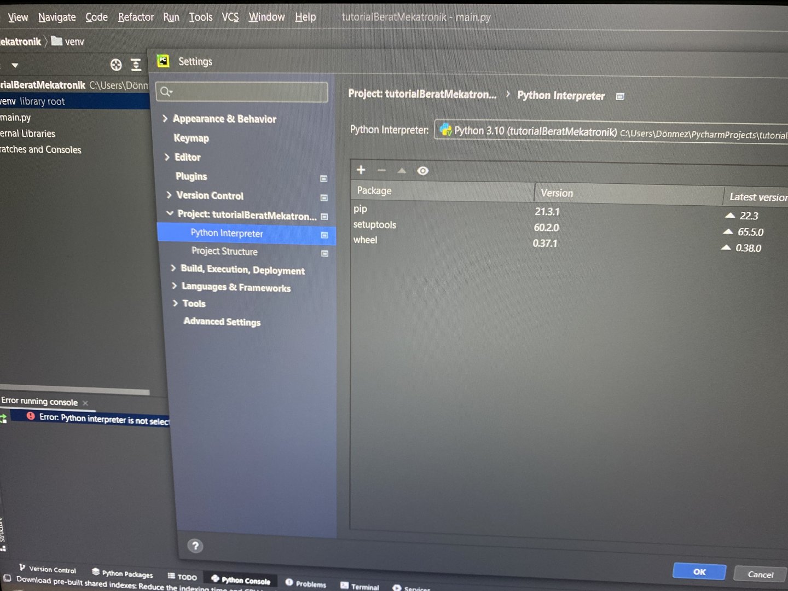The width and height of the screenshot is (788, 591).
Task: Select Plugins in settings list
Action: (x=192, y=176)
